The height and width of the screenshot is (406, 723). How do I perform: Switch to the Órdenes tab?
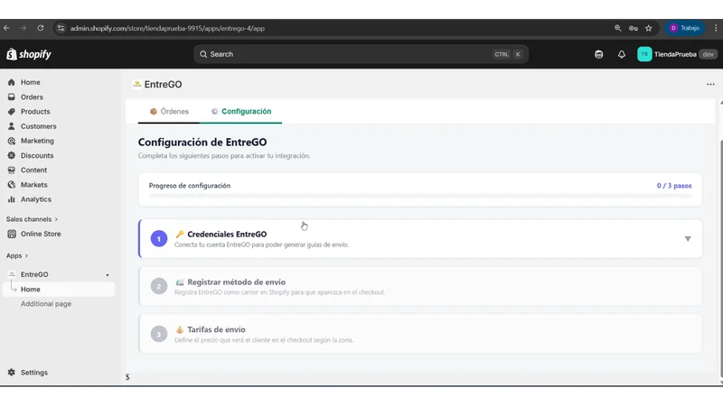click(169, 111)
